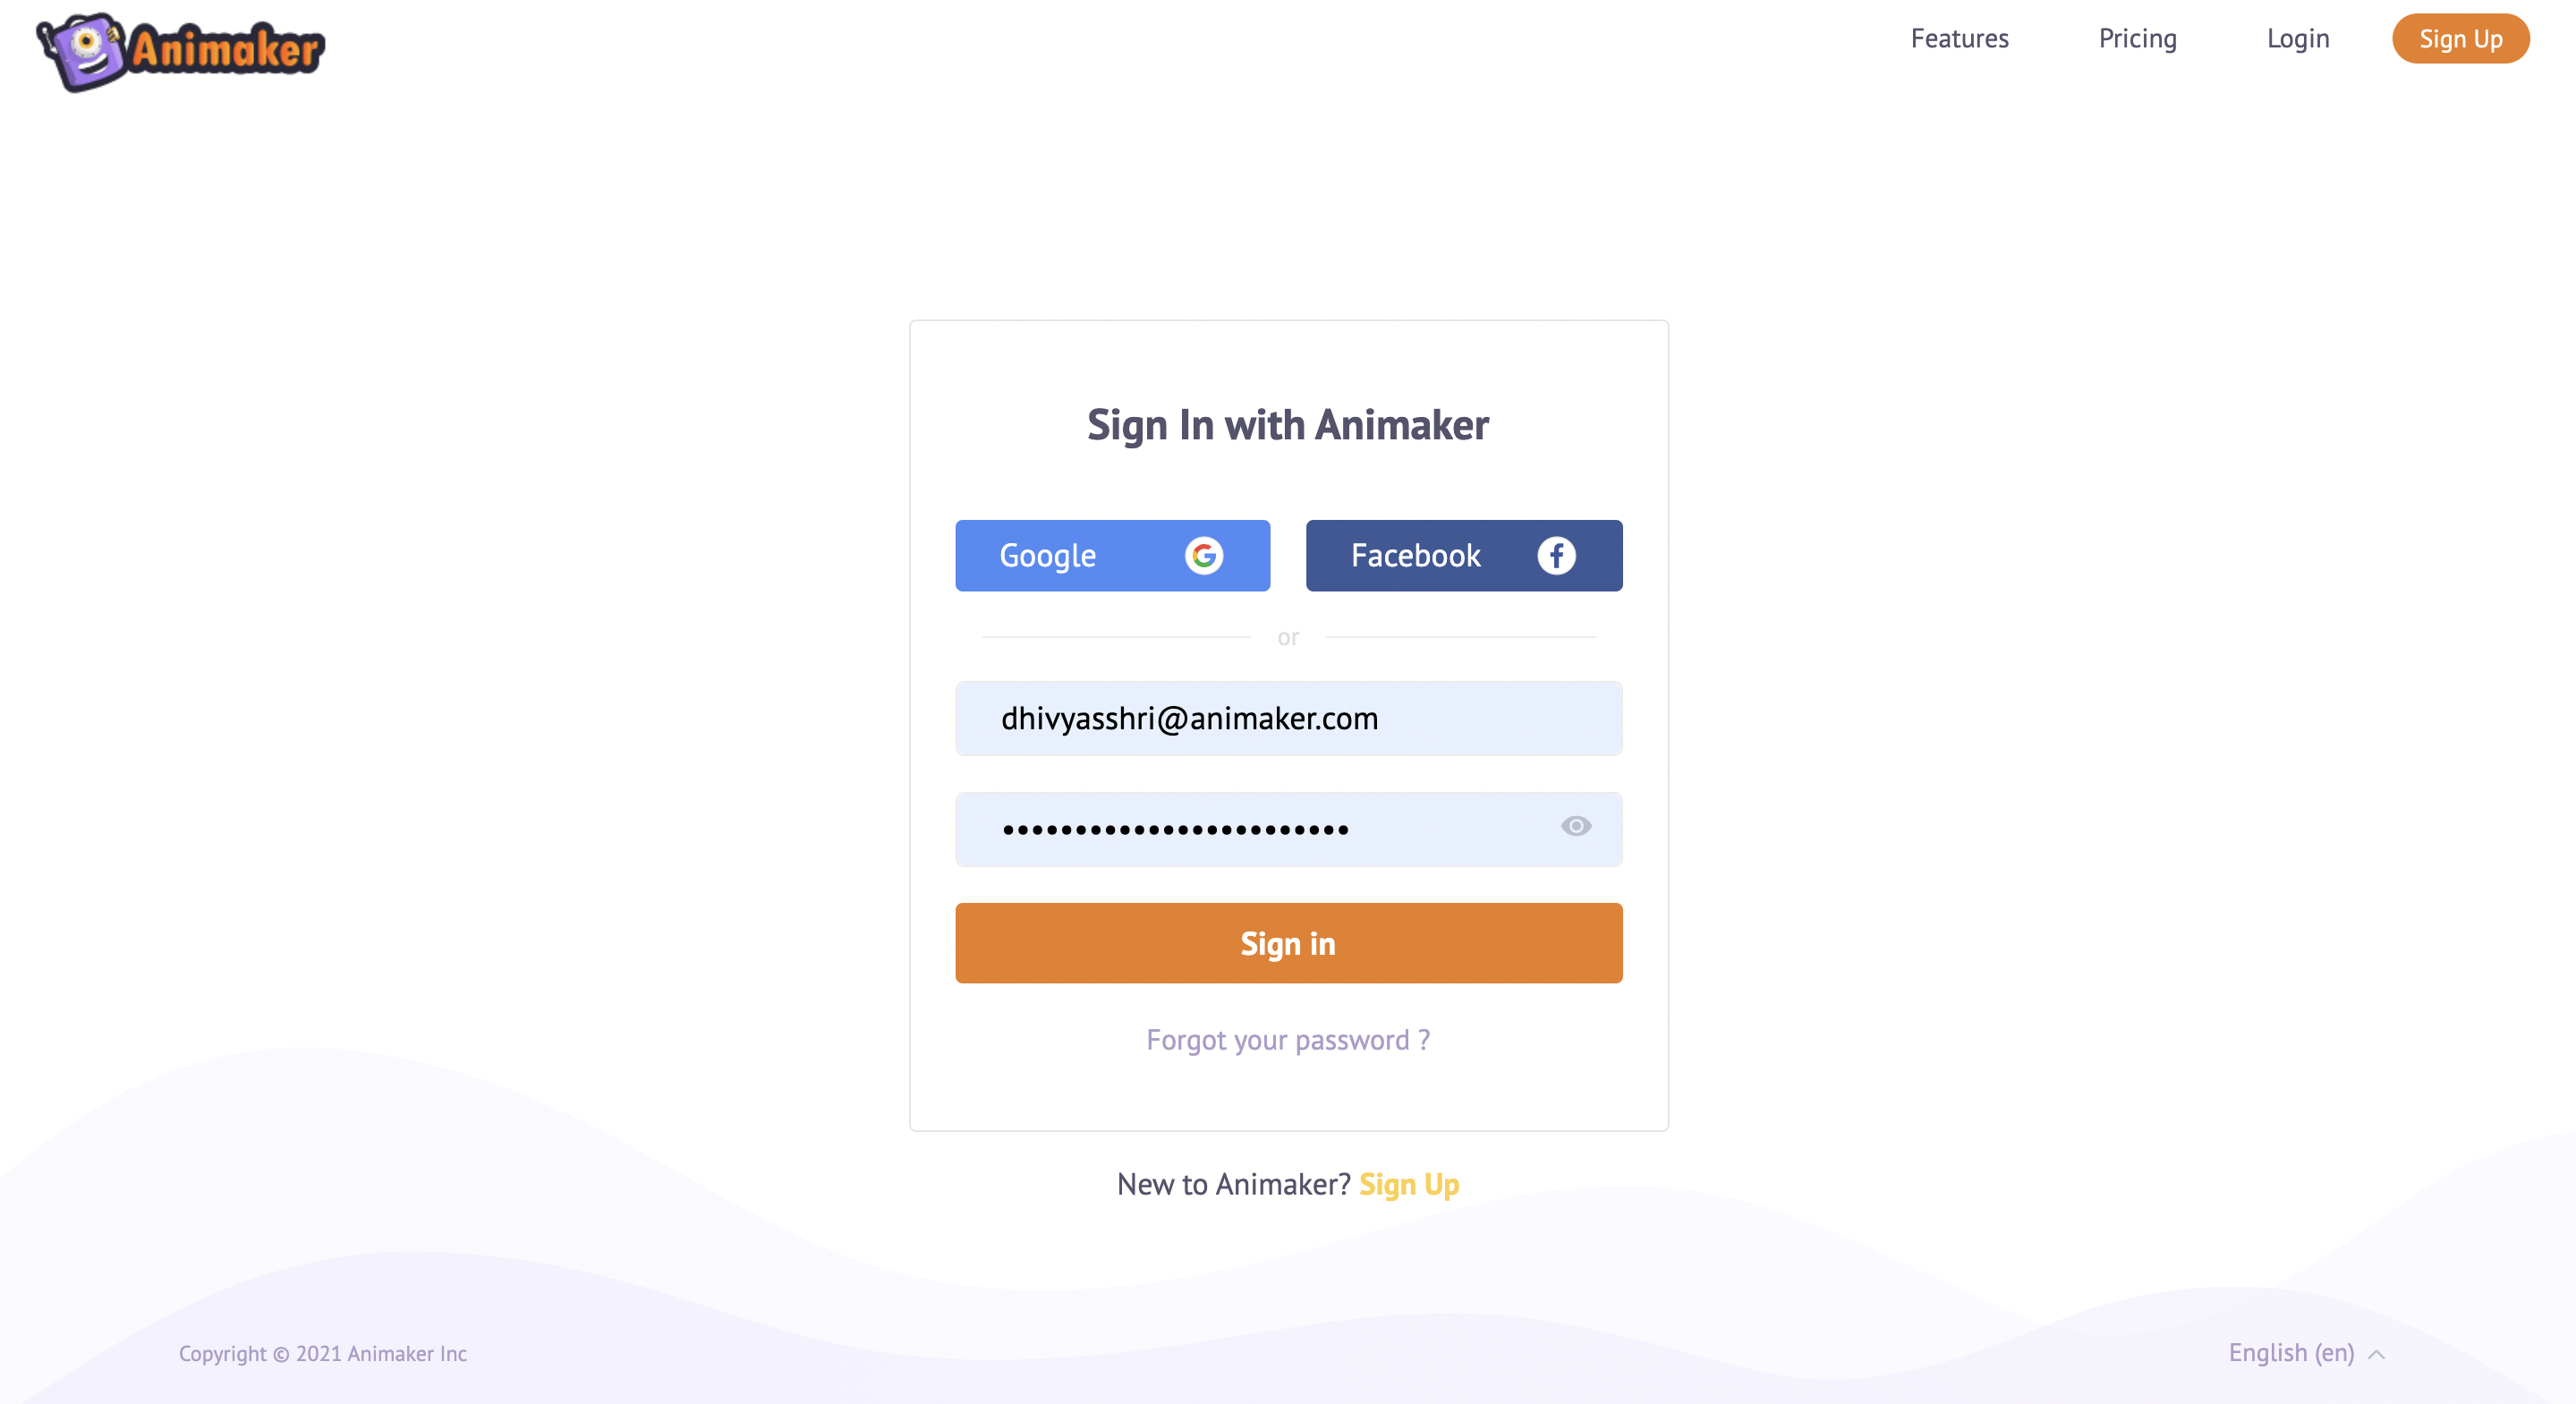
Task: Click the Facebook icon button
Action: (1556, 555)
